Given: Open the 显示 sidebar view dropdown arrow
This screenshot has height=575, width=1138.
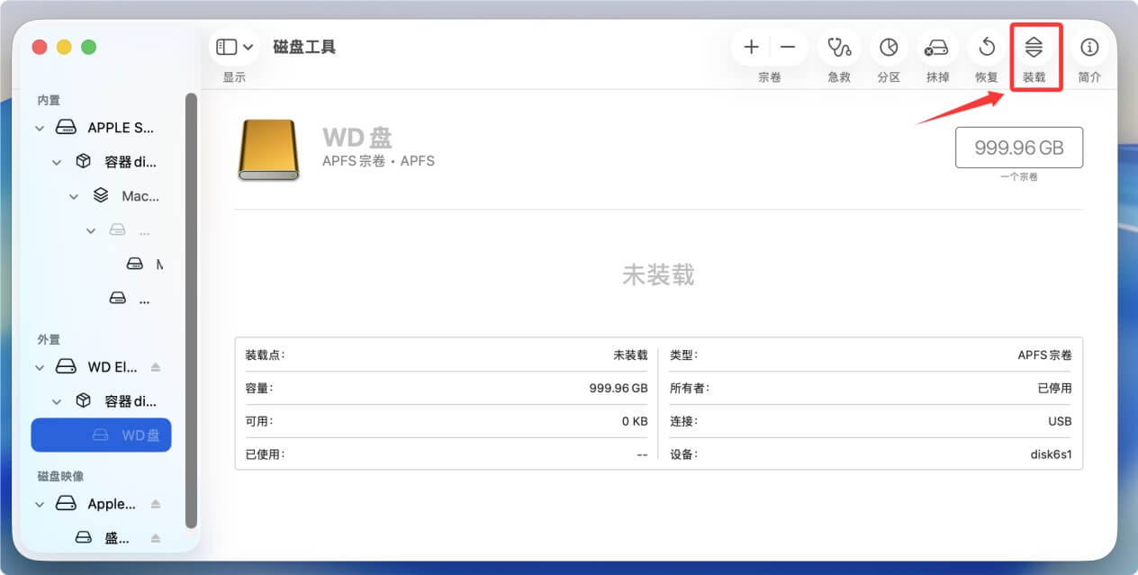Looking at the screenshot, I should coord(248,46).
